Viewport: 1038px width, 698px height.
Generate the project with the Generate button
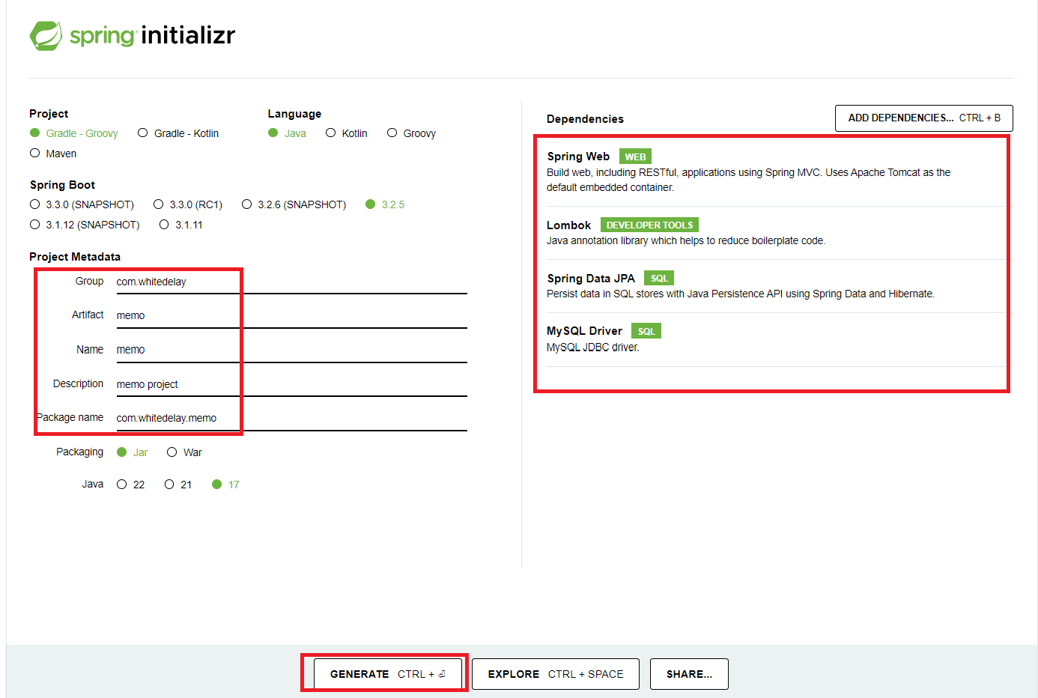click(387, 674)
